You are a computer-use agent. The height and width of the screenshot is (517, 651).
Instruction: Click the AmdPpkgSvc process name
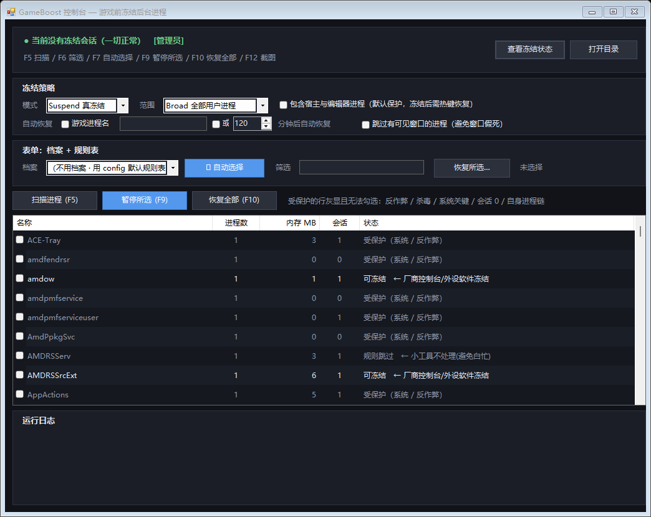point(51,337)
